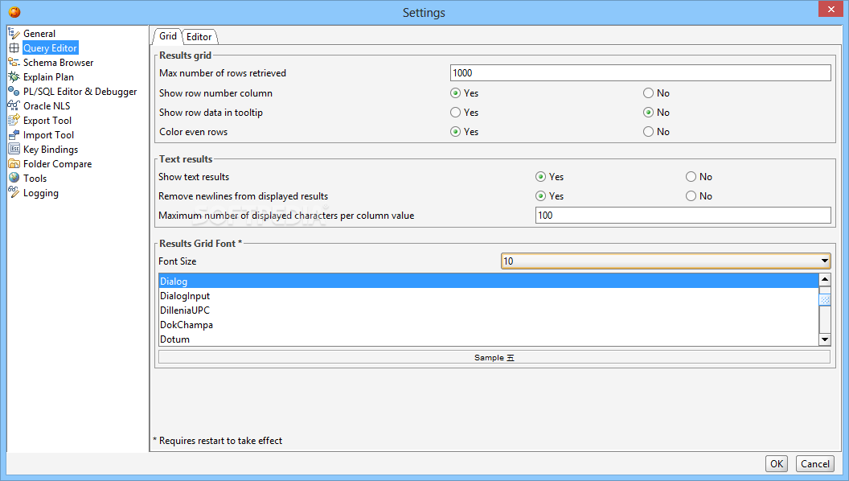Switch to the Grid tab
The height and width of the screenshot is (481, 849).
click(x=167, y=36)
